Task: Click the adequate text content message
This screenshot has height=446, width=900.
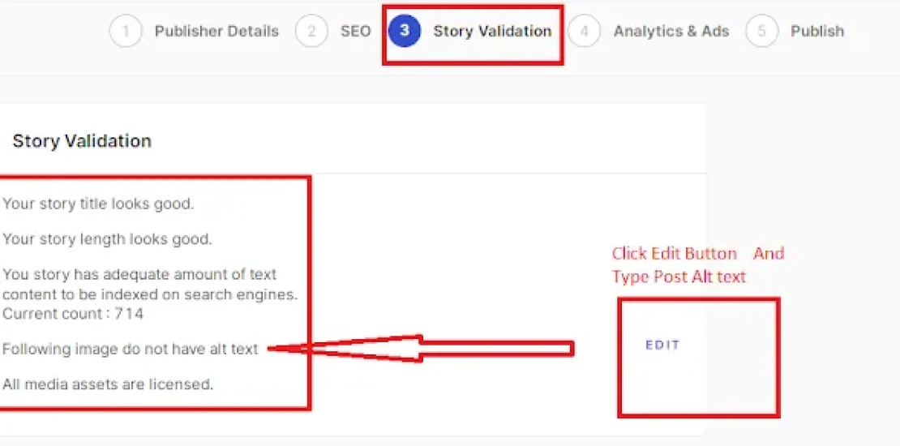Action: click(x=149, y=284)
